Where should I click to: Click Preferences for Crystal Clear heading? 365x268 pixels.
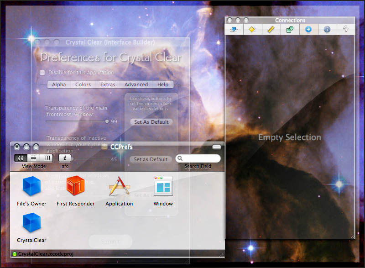point(111,57)
